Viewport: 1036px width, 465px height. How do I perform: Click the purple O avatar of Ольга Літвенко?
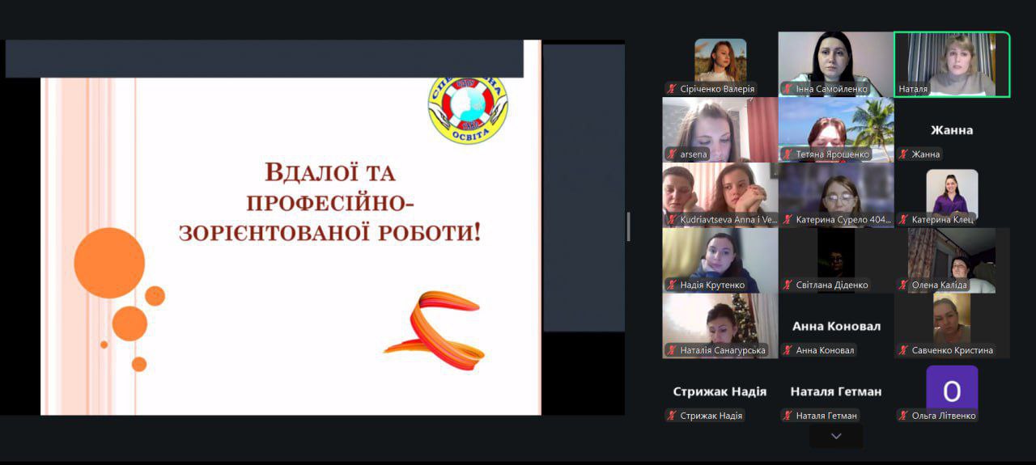coord(952,389)
